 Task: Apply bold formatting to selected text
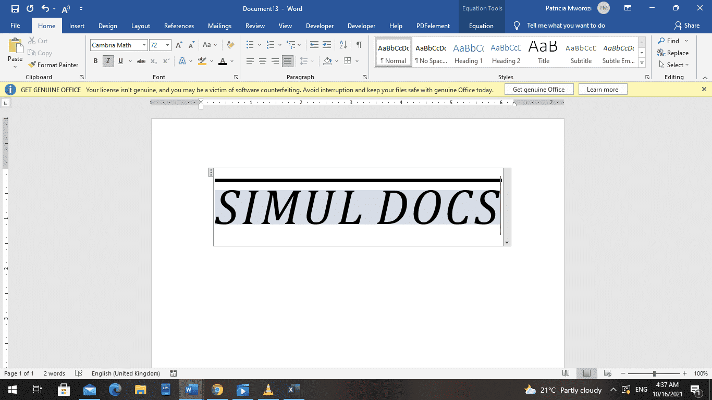pos(95,61)
